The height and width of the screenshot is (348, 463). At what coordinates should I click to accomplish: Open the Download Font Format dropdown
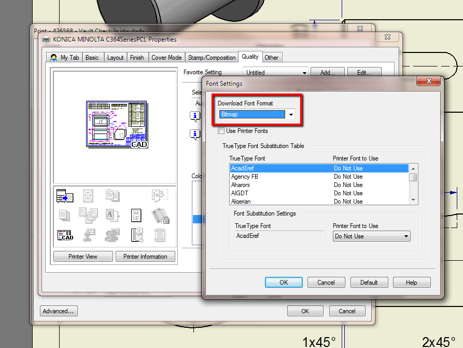[x=291, y=114]
